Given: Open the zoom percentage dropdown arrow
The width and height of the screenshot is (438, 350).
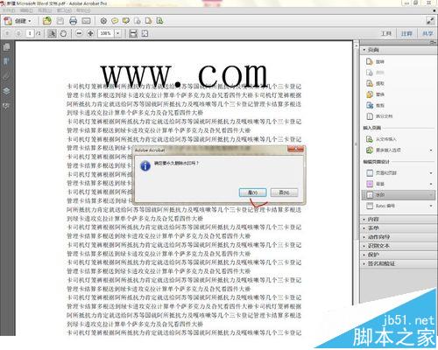Looking at the screenshot, I should (x=117, y=33).
